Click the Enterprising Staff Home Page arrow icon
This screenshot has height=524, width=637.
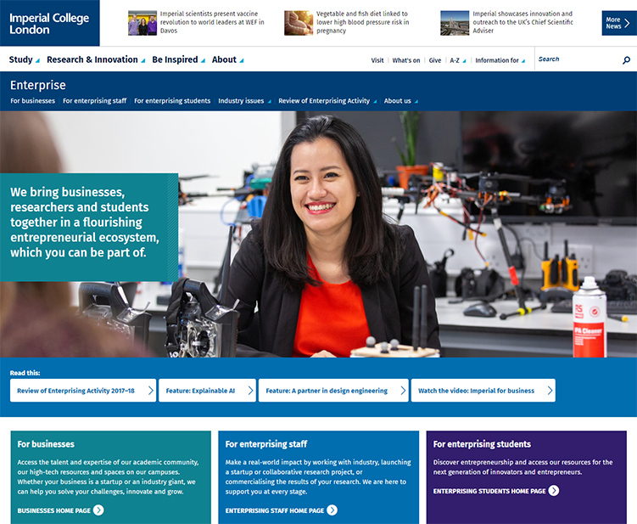pos(332,510)
